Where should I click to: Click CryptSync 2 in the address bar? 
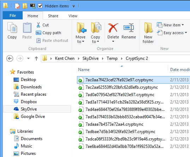tap(137, 58)
